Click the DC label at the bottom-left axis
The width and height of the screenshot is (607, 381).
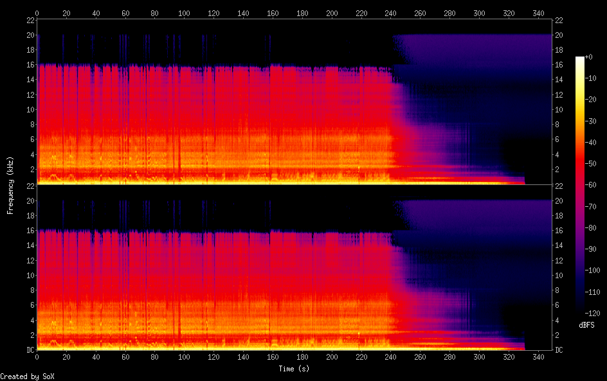pyautogui.click(x=28, y=350)
